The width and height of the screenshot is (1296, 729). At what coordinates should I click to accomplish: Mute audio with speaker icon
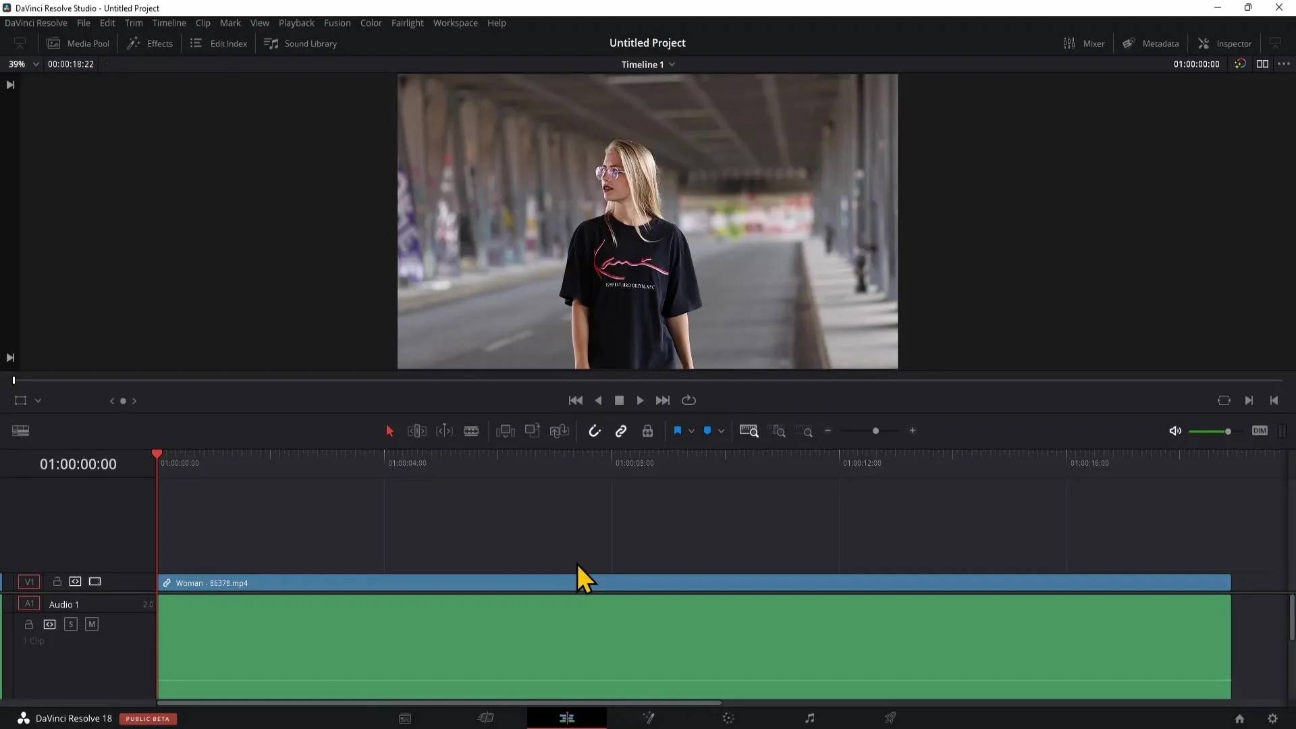pos(1175,431)
